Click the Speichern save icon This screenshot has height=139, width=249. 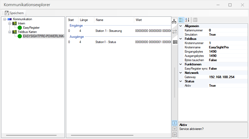(7, 13)
